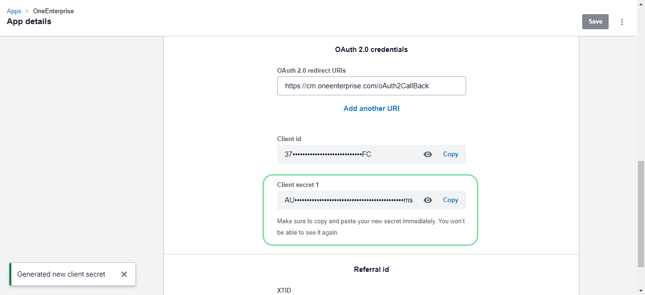Click Add another URI link
The image size is (645, 295).
[x=371, y=109]
